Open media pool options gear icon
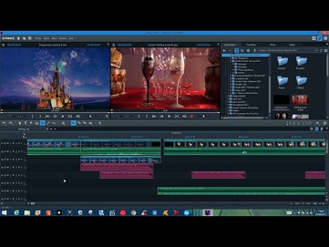The height and width of the screenshot is (247, 329). pos(248,51)
